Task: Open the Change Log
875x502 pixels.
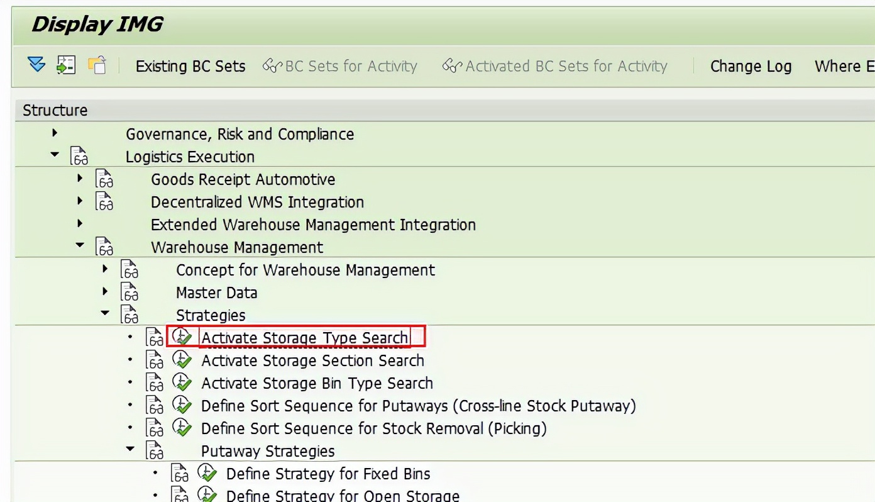Action: point(751,66)
